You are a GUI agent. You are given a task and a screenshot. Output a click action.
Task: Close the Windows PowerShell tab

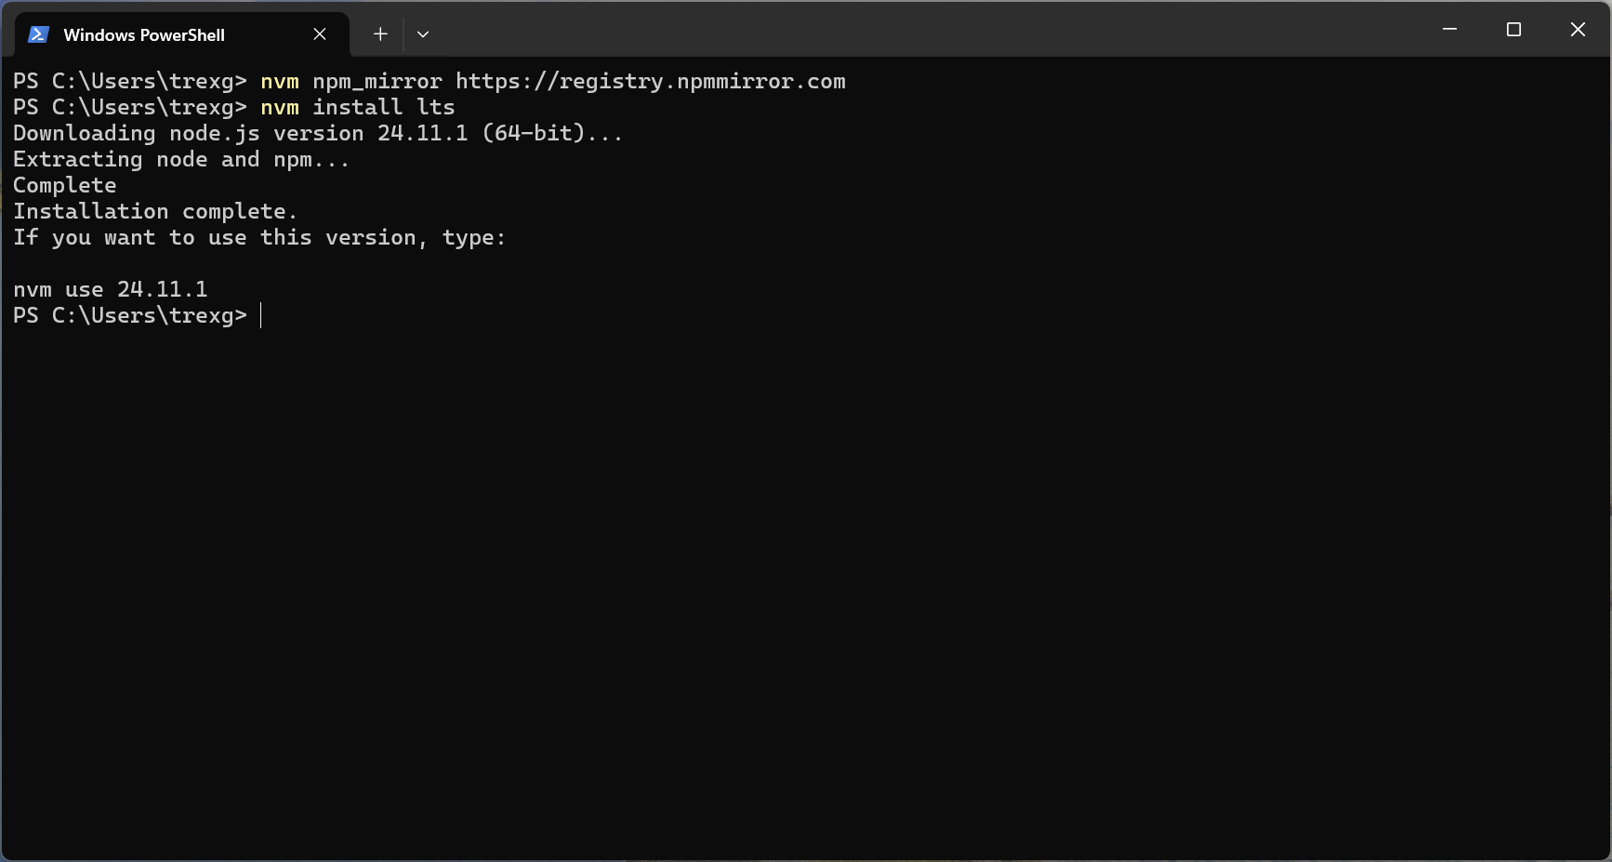click(x=320, y=34)
